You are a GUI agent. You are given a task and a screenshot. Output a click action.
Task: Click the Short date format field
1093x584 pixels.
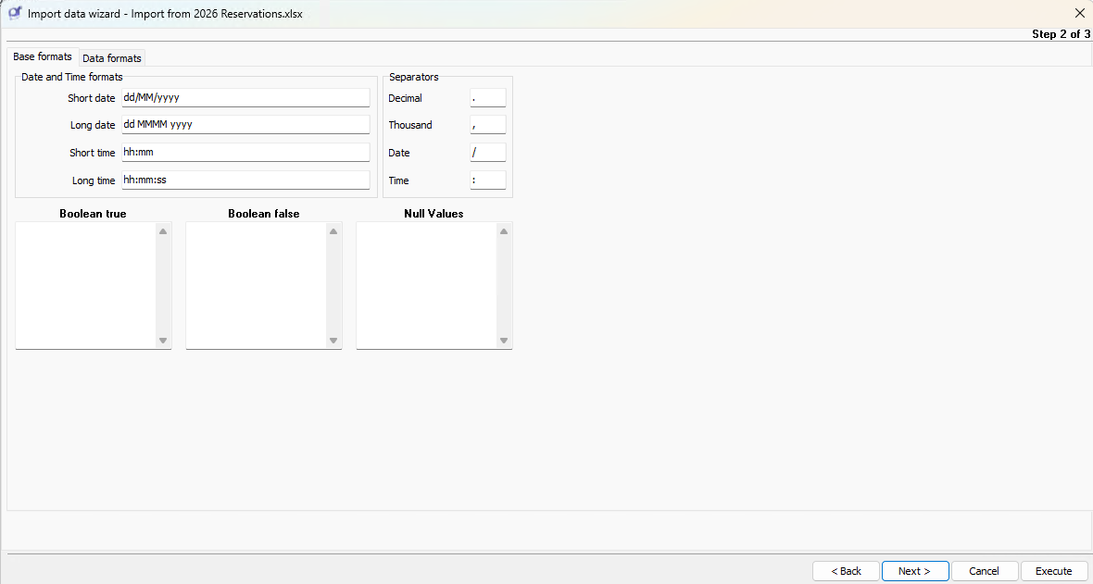245,97
